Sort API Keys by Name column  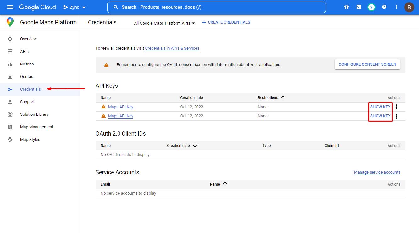(106, 98)
